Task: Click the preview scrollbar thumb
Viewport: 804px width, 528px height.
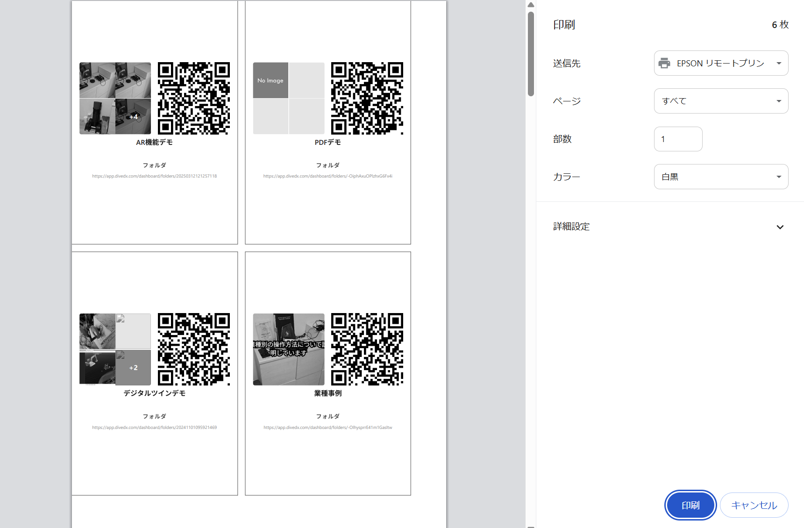Action: click(x=531, y=54)
